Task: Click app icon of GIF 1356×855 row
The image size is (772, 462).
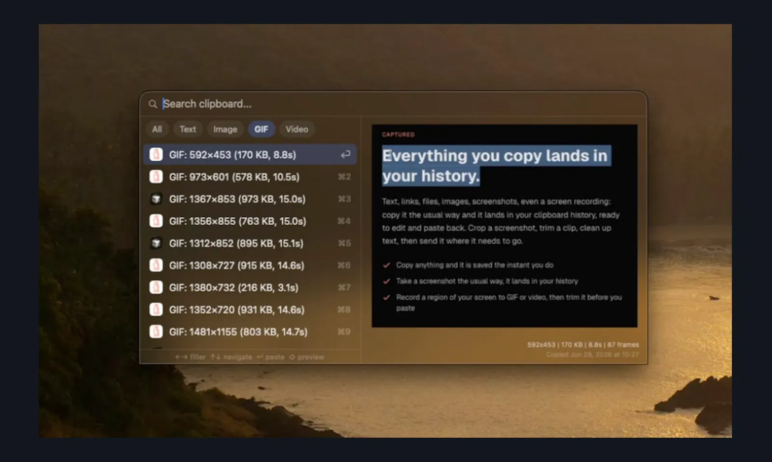Action: [x=156, y=221]
